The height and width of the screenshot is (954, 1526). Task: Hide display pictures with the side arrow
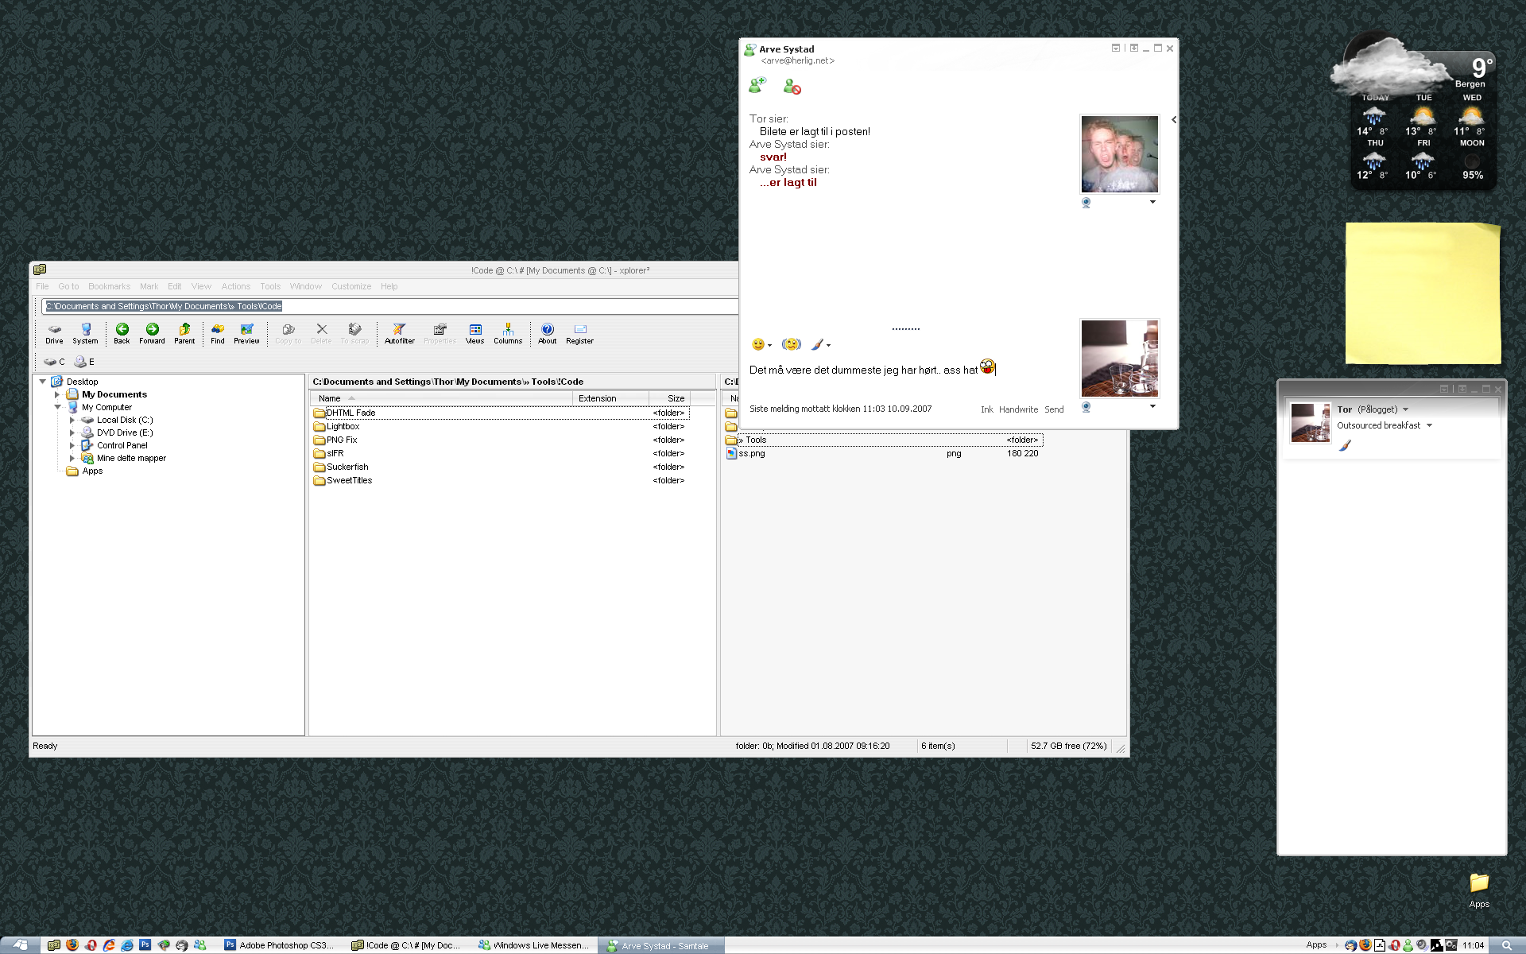[1174, 120]
